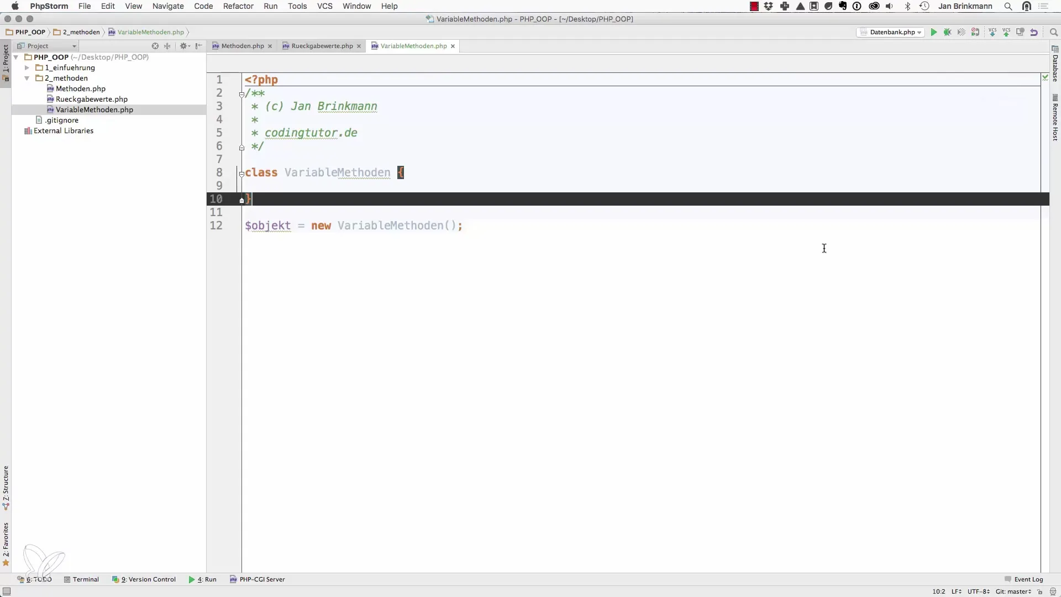Click the tool windows quick access icon
Screen dimensions: 1061x597
7,591
